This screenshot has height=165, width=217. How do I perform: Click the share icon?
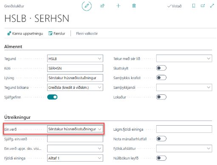(x=102, y=6)
